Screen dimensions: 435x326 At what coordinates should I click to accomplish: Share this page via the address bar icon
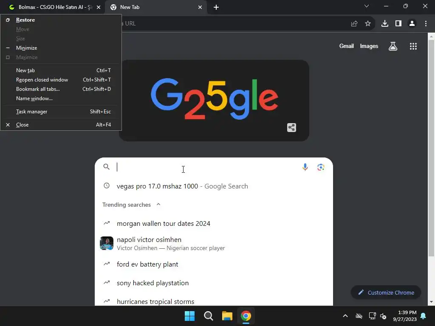pos(354,24)
